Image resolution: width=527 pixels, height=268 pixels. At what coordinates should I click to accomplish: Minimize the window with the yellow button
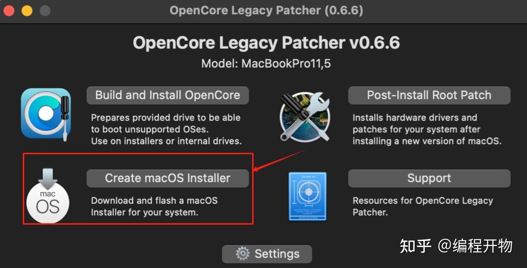(x=27, y=11)
